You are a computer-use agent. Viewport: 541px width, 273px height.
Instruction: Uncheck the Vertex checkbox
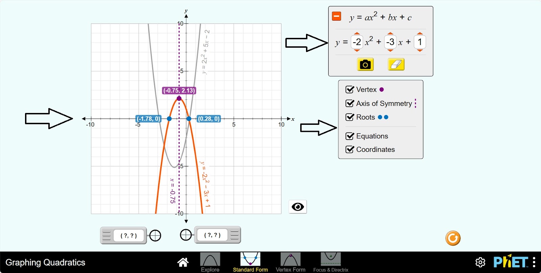click(350, 90)
